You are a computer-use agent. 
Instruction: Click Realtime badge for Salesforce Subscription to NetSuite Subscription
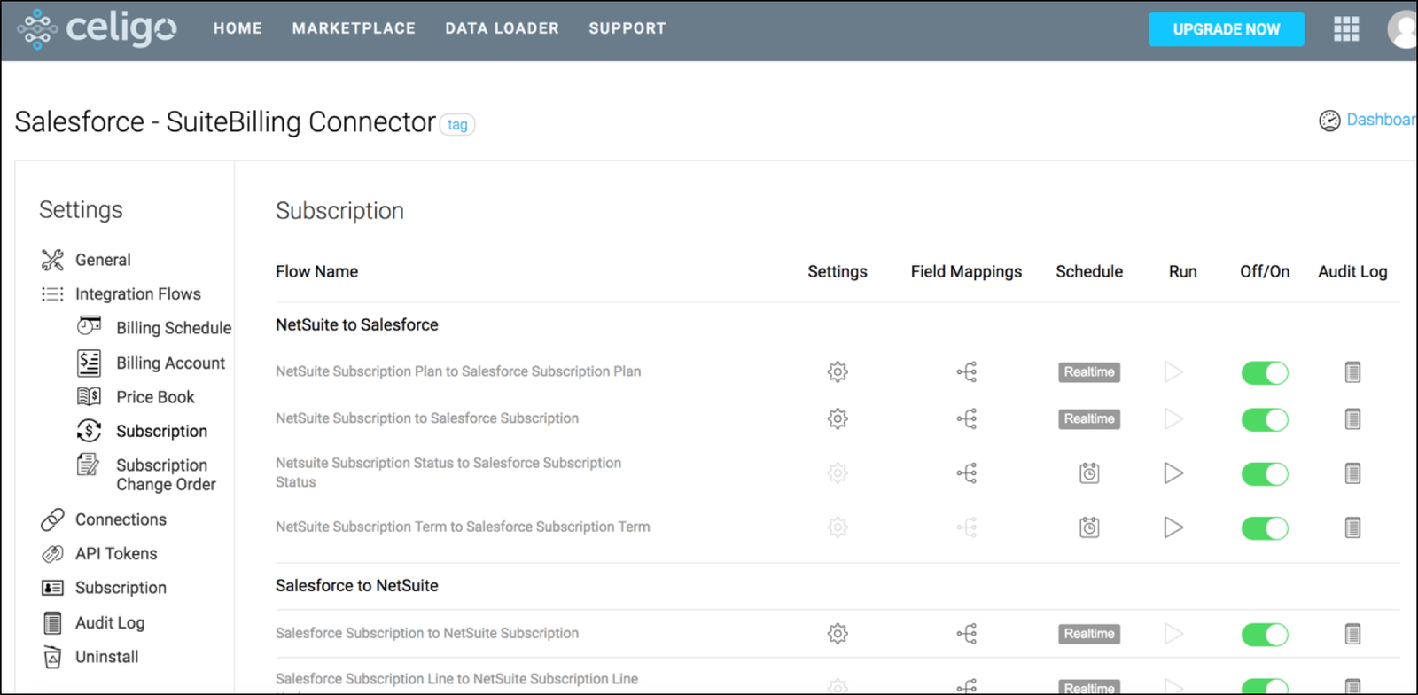click(x=1089, y=634)
